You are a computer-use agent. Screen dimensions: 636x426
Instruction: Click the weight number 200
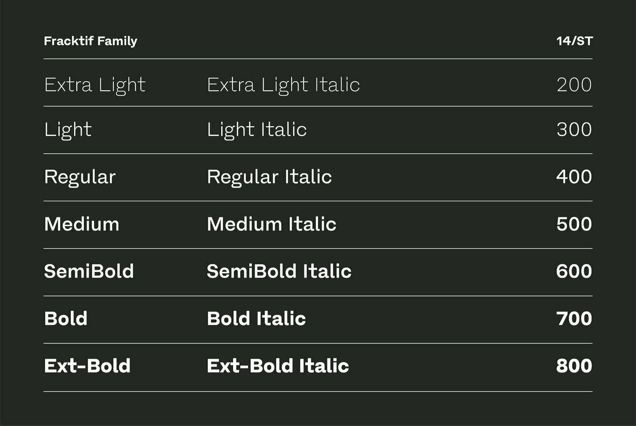[574, 85]
